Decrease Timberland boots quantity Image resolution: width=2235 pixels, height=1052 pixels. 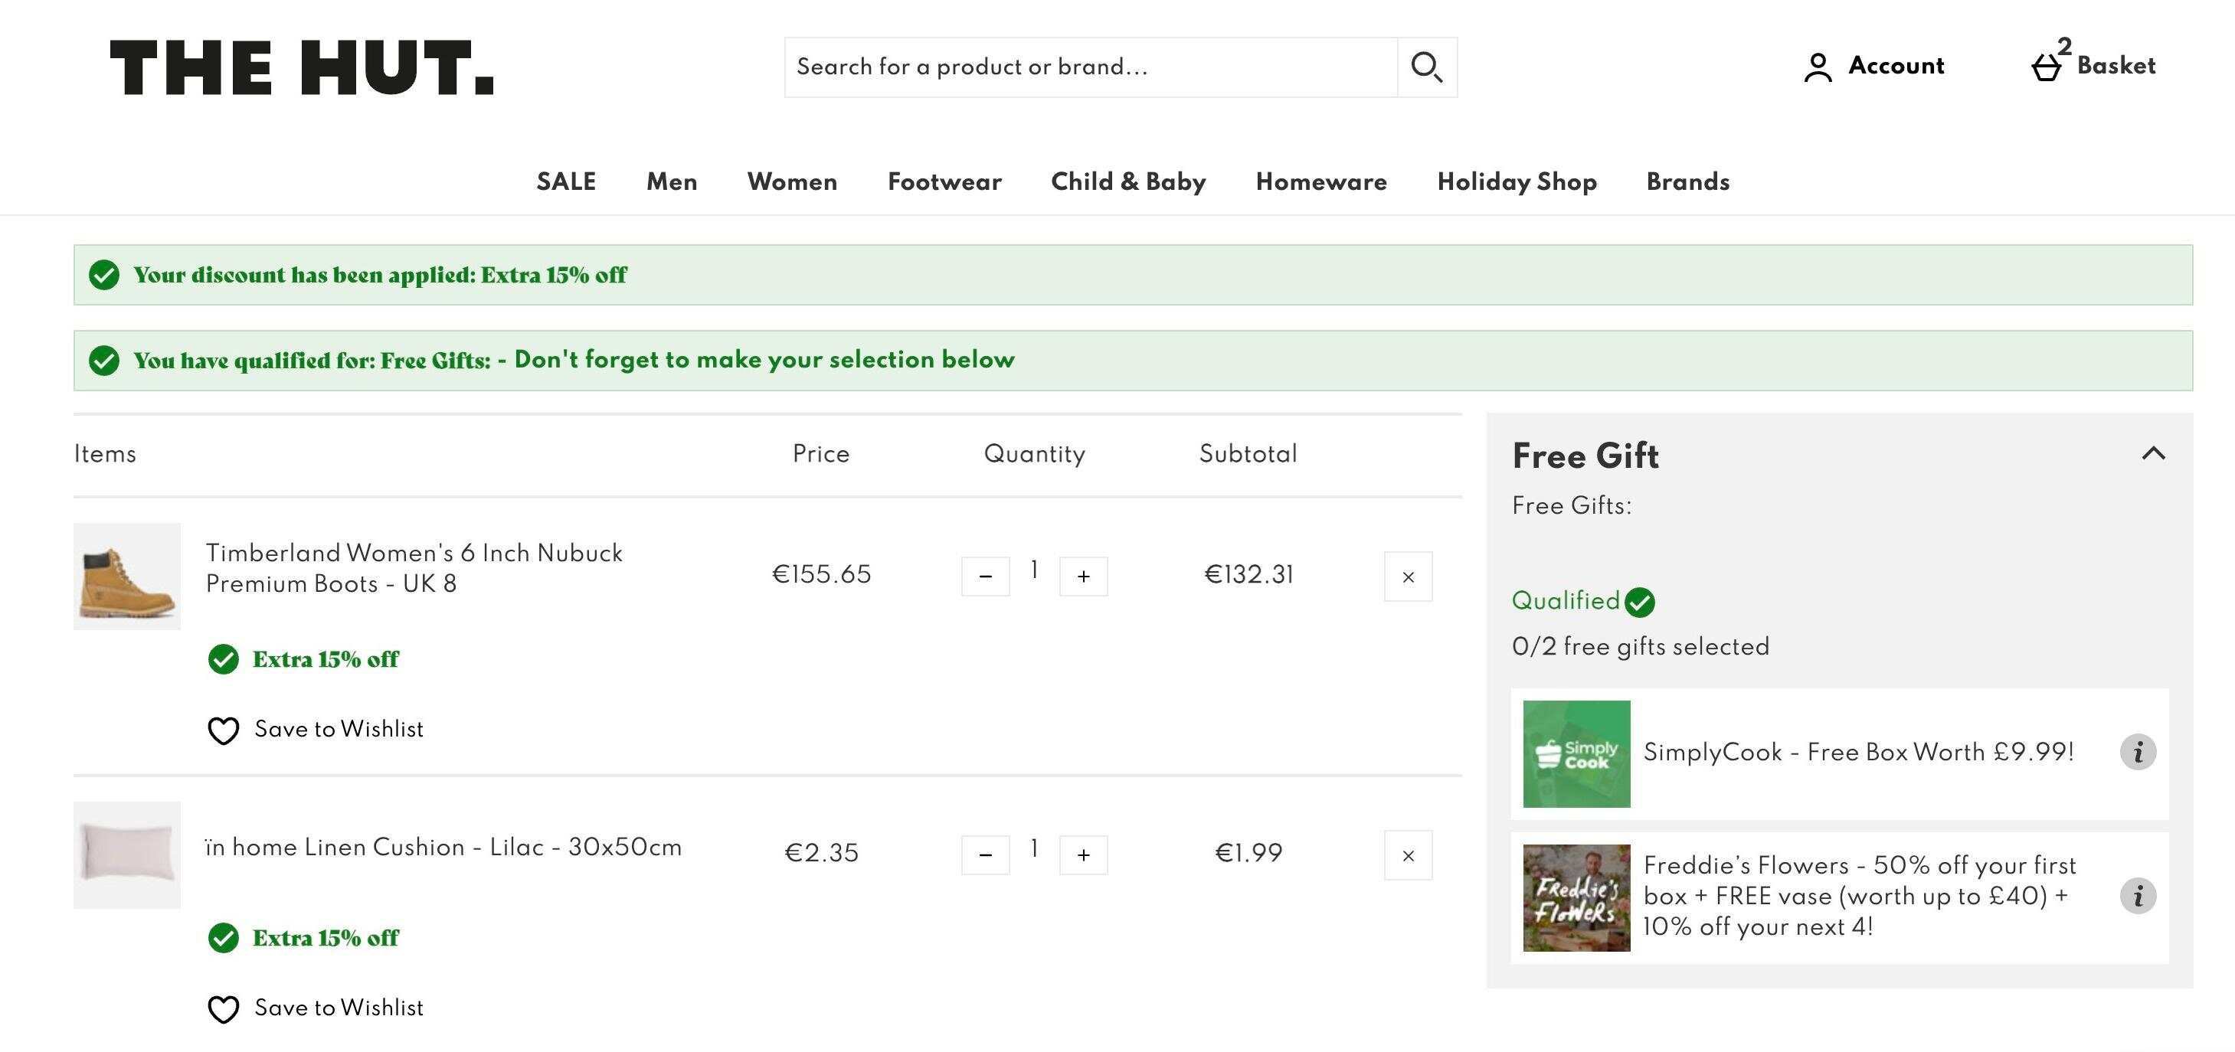click(986, 577)
